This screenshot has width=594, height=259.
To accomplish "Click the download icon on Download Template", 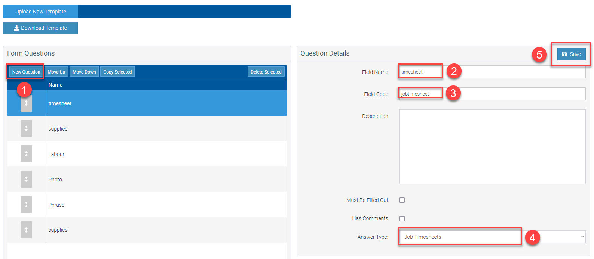I will pos(16,28).
